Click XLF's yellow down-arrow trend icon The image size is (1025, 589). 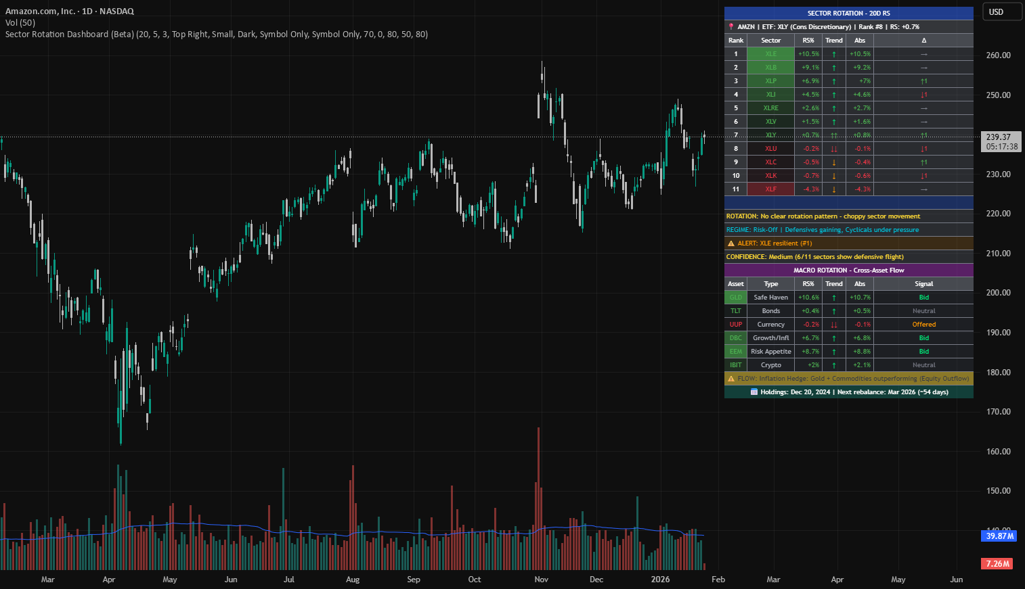coord(833,189)
